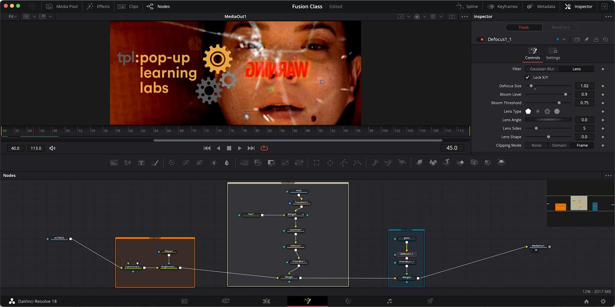Open the Cut page icon in bottom bar
The height and width of the screenshot is (307, 615).
pyautogui.click(x=225, y=301)
